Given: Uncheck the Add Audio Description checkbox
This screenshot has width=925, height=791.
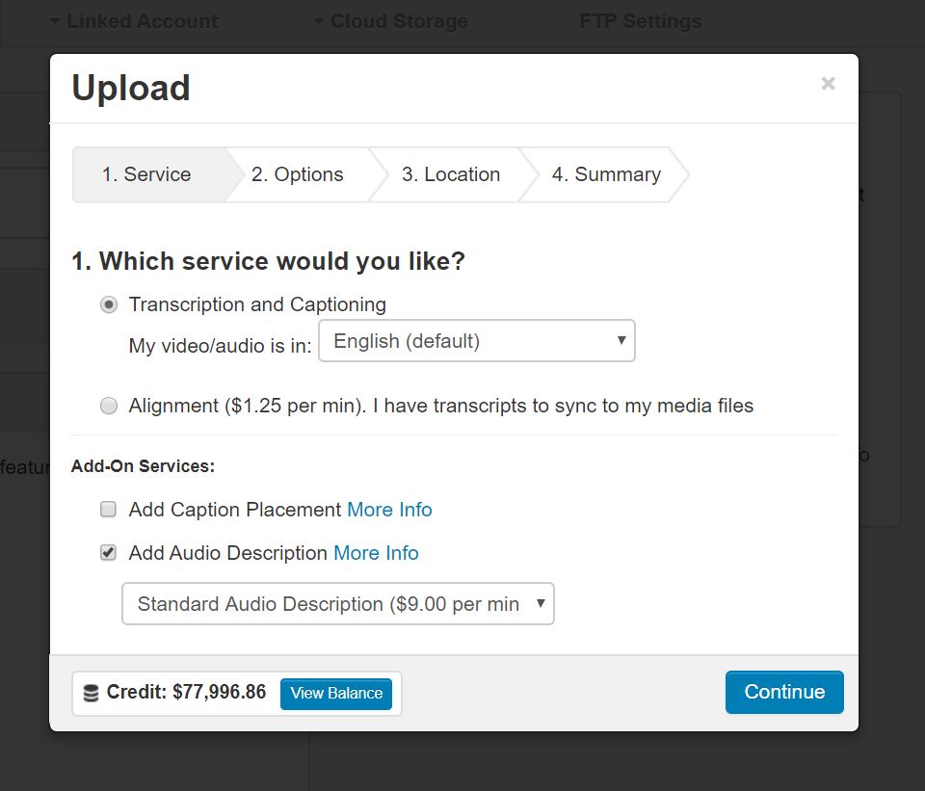Looking at the screenshot, I should 109,553.
